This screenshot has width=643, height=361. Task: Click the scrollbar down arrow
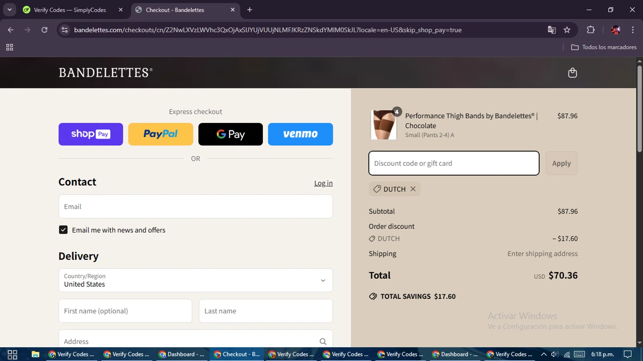coord(640,343)
